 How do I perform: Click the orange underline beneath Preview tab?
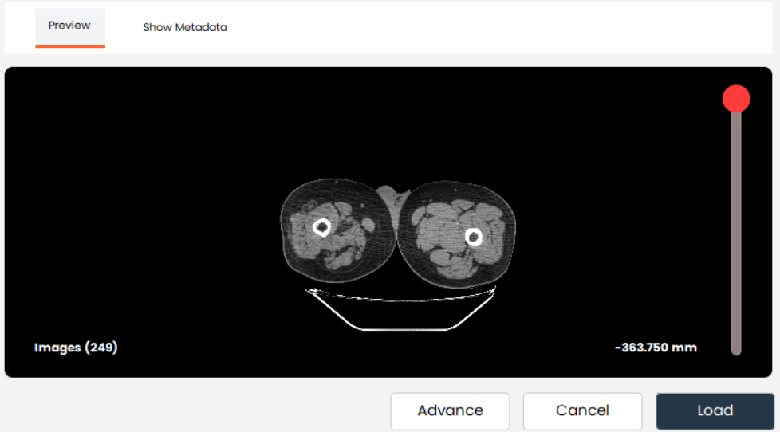[69, 46]
